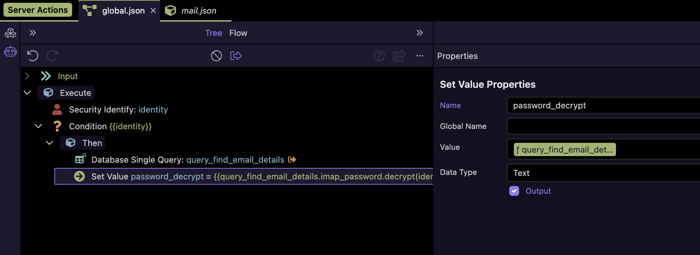Open the help question mark icon
Image resolution: width=700 pixels, height=255 pixels.
click(379, 56)
